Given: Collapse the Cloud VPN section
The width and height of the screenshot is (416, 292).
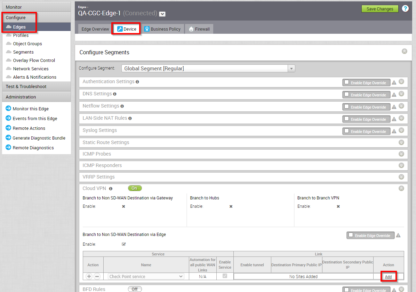Looking at the screenshot, I should [401, 188].
